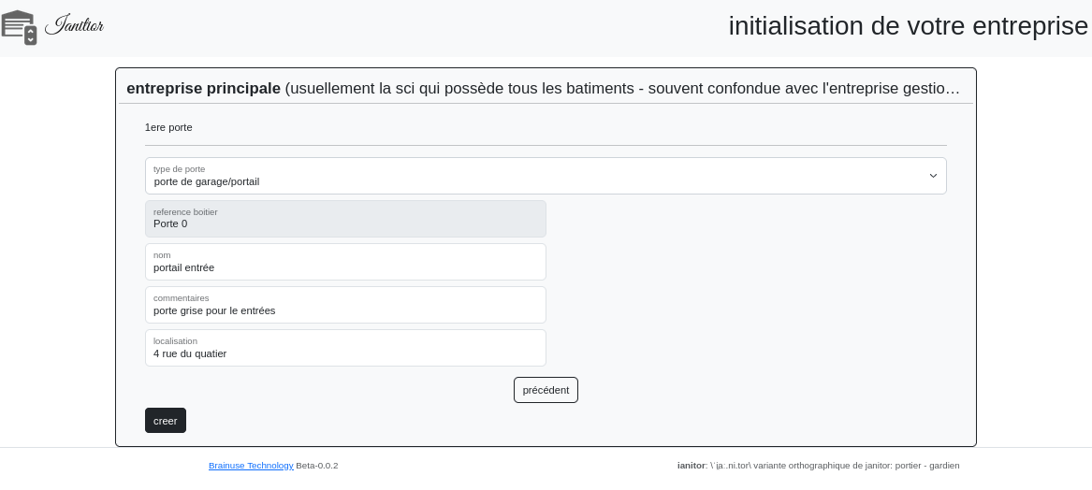Click the Janitor cursive wordmark

74,25
